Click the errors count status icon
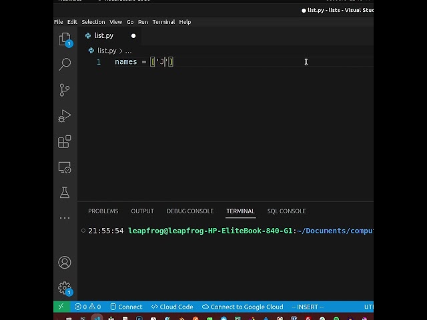The image size is (427, 320). pyautogui.click(x=81, y=307)
